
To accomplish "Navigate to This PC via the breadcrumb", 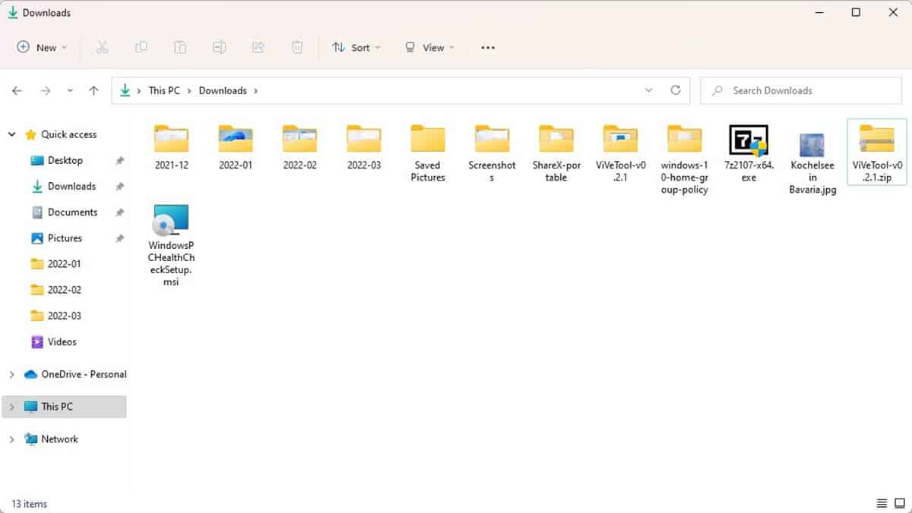I will (163, 90).
